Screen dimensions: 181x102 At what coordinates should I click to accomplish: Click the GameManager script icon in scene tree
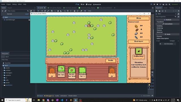[x=29, y=20]
